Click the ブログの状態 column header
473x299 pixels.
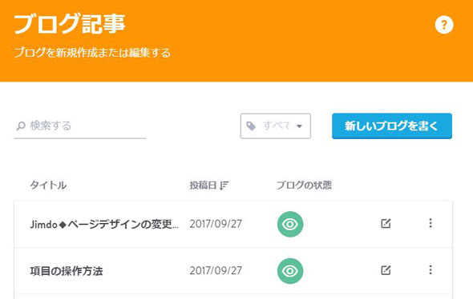click(304, 185)
